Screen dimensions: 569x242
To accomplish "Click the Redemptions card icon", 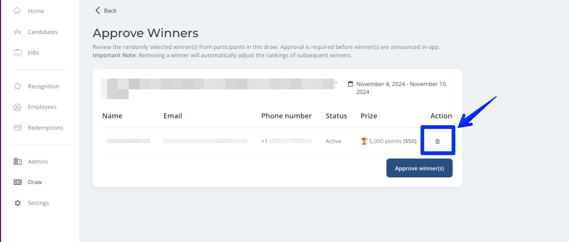I will point(18,128).
